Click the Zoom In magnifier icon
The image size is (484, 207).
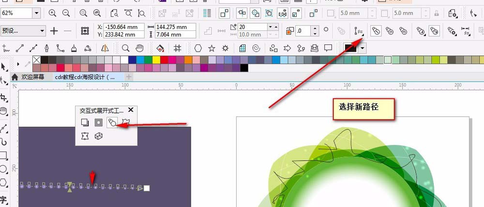pos(52,13)
